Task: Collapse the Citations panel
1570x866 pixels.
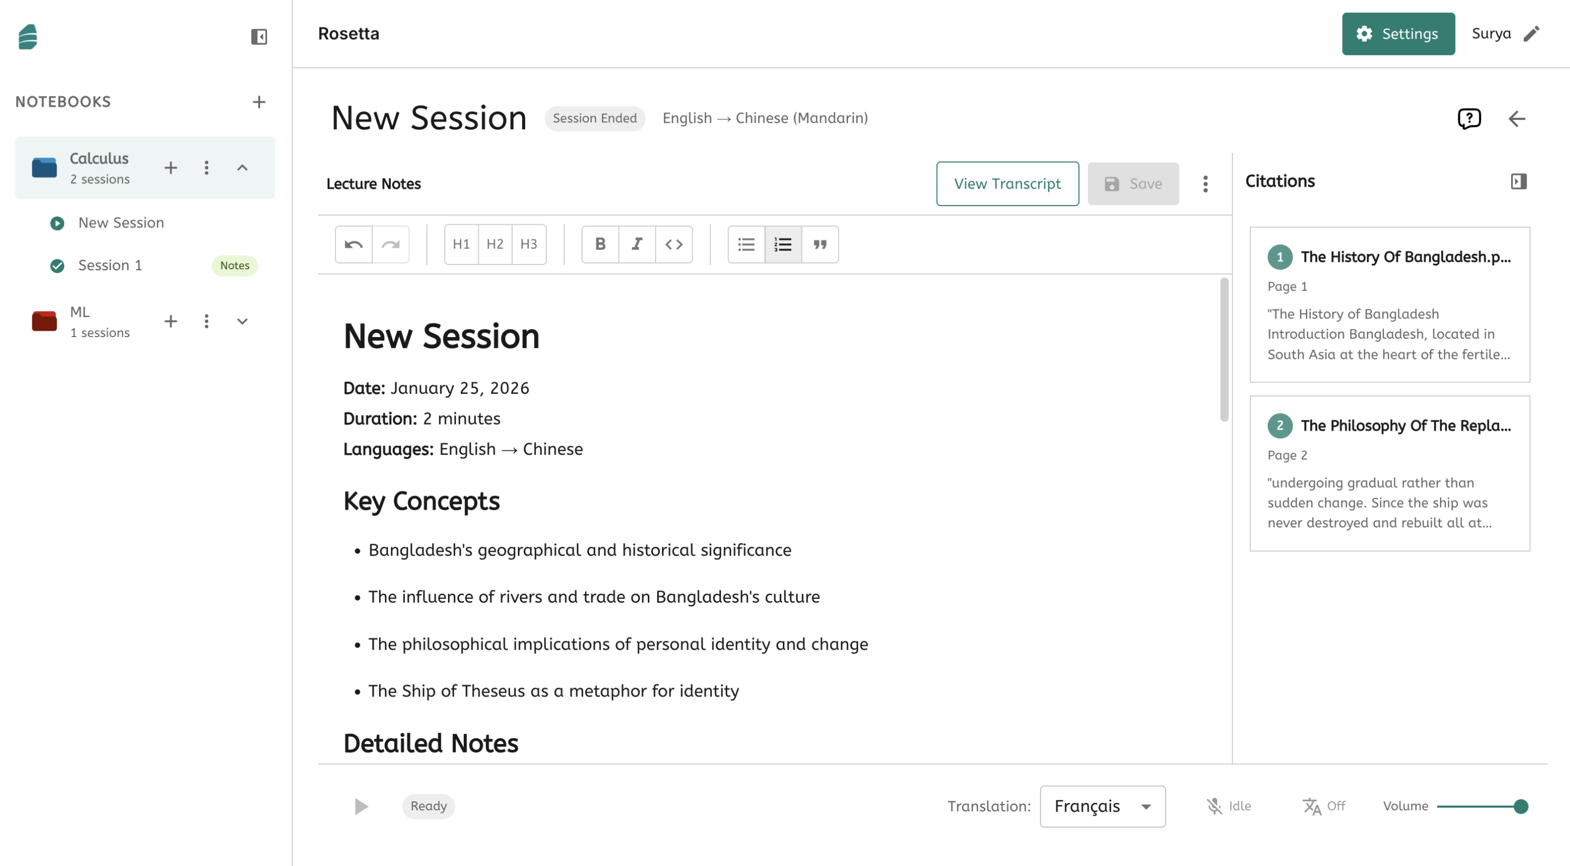Action: point(1518,181)
